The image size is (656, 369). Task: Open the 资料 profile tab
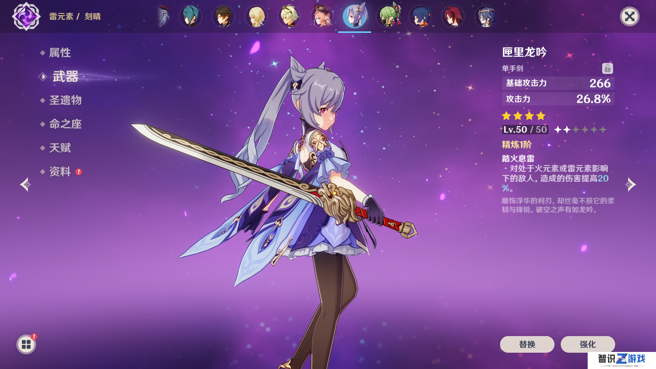(x=60, y=172)
